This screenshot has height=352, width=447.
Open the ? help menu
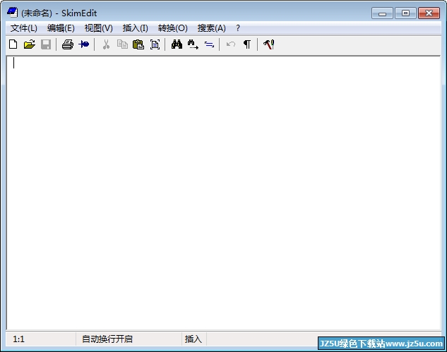coord(238,28)
